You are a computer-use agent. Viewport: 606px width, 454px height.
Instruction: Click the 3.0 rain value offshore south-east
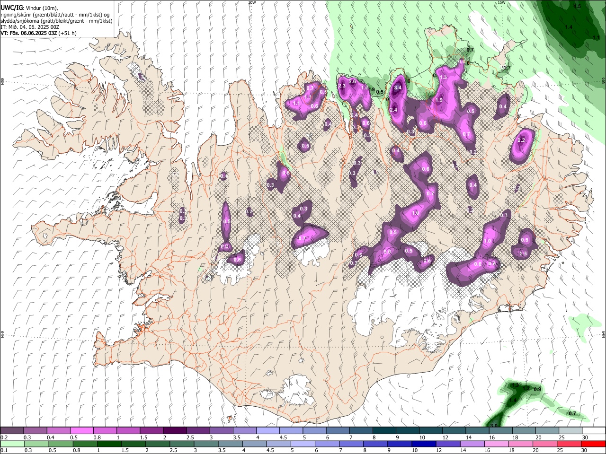click(x=494, y=426)
